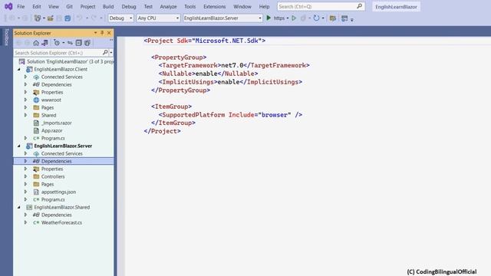Select Pages folder under EnglishLearnBlazor.Server
The width and height of the screenshot is (491, 276).
(48, 184)
